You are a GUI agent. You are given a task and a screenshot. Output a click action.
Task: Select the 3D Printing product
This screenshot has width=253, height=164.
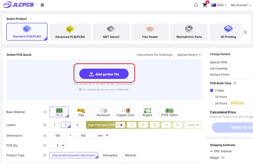click(x=228, y=32)
